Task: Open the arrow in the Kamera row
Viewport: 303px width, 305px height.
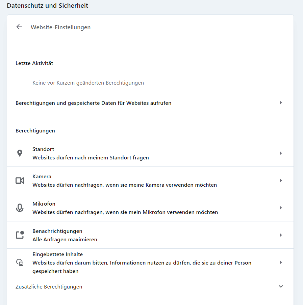Action: (281, 181)
